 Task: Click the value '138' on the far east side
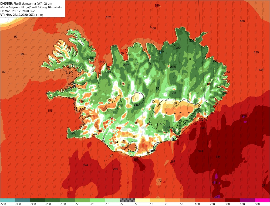[x=261, y=70]
